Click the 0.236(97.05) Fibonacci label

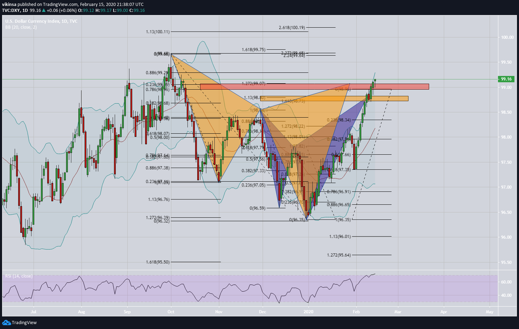pyautogui.click(x=254, y=185)
